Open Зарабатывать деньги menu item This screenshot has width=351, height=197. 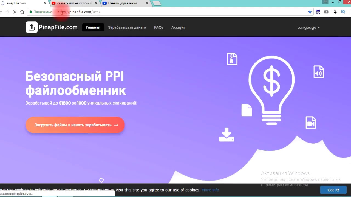pos(127,27)
